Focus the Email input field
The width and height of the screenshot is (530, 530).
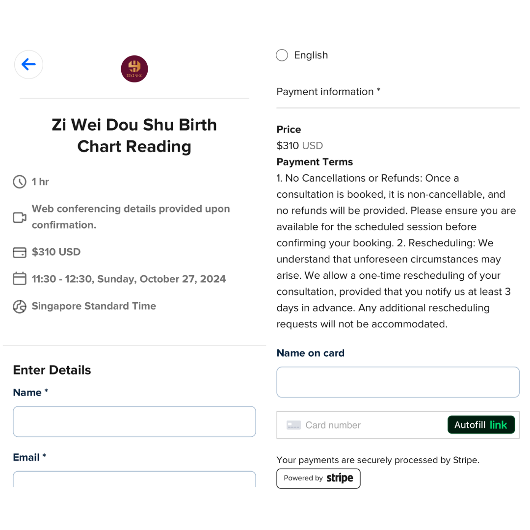134,479
